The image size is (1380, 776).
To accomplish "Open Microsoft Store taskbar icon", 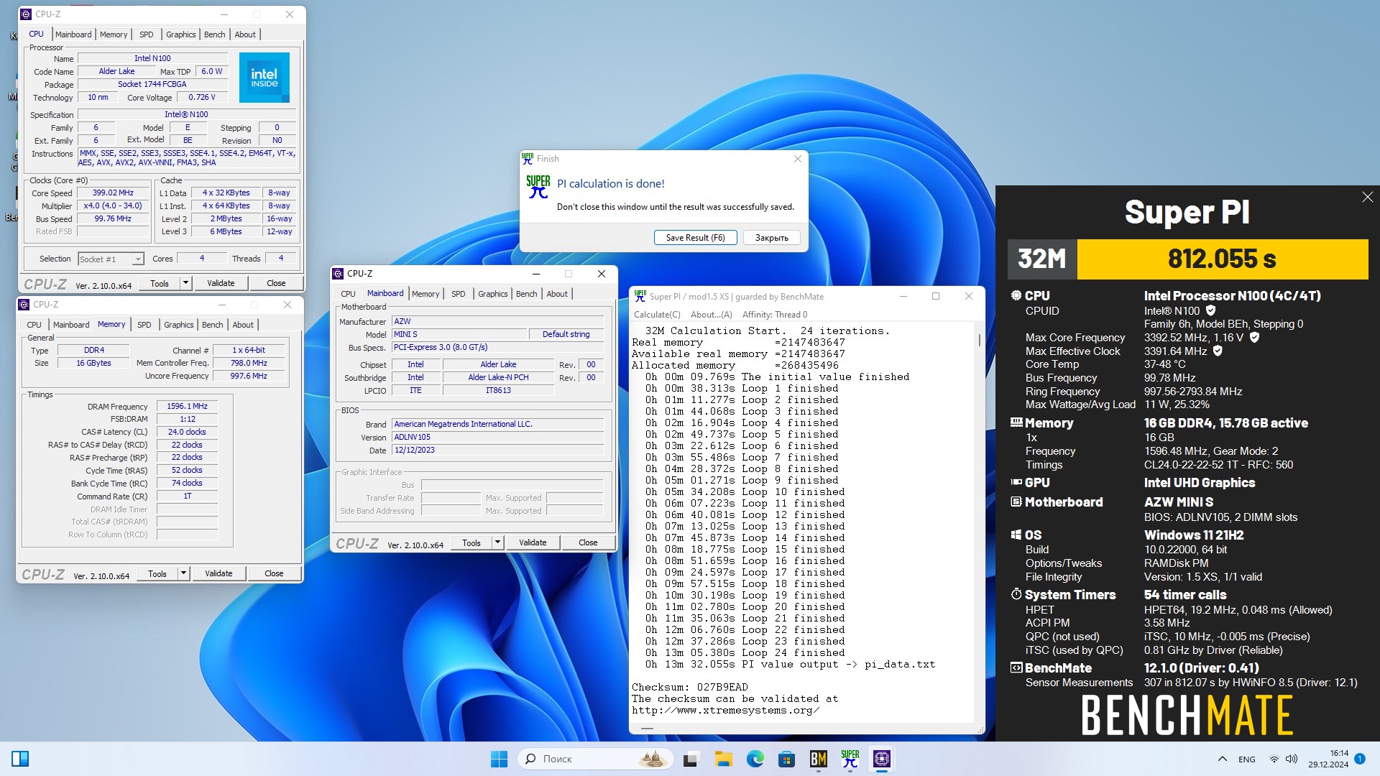I will point(786,759).
